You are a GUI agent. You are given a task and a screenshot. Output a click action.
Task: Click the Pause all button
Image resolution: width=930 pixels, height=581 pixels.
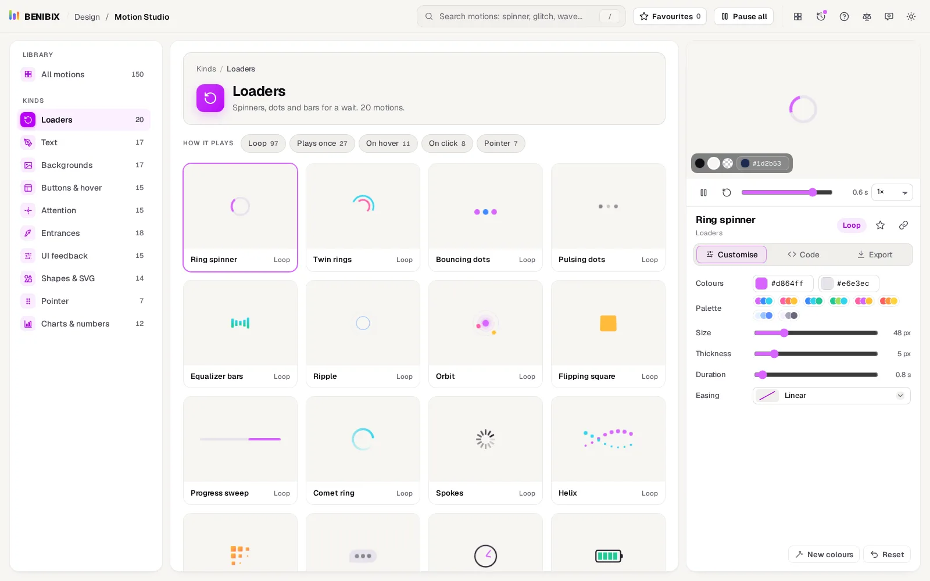[743, 17]
